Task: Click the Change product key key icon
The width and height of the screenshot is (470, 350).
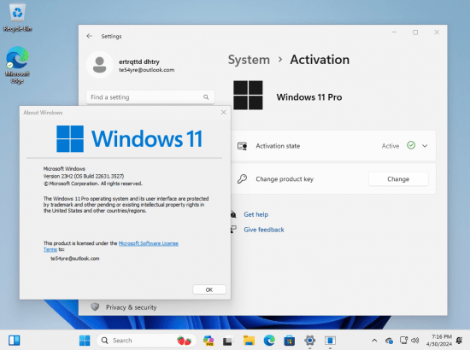Action: pos(242,178)
